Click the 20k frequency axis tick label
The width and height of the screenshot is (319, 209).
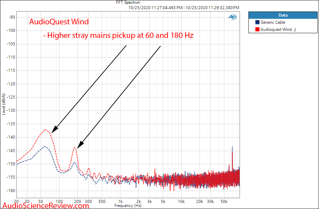click(200, 202)
